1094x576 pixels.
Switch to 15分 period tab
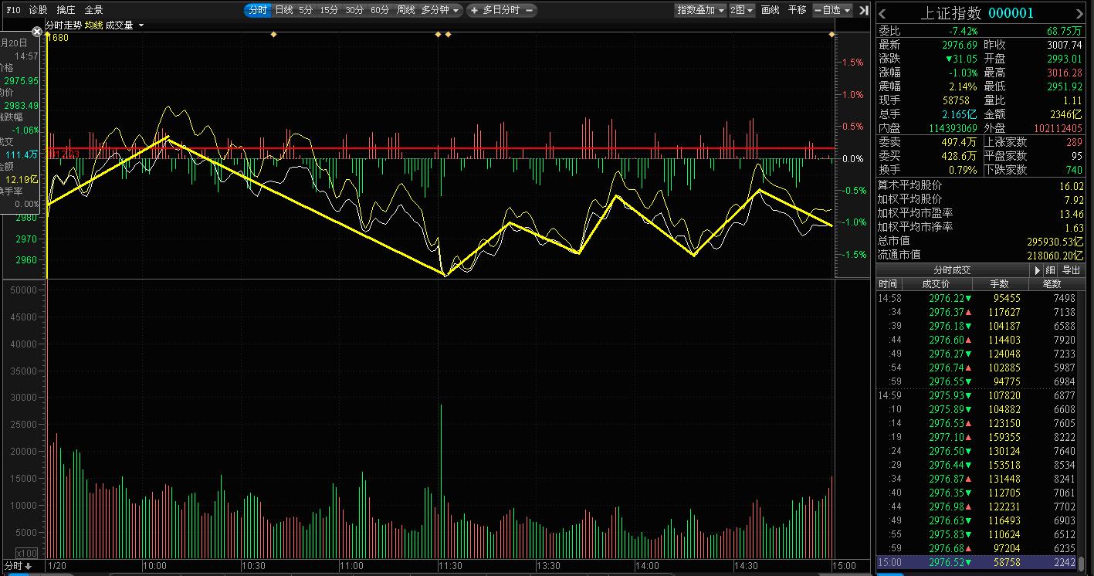click(x=329, y=10)
